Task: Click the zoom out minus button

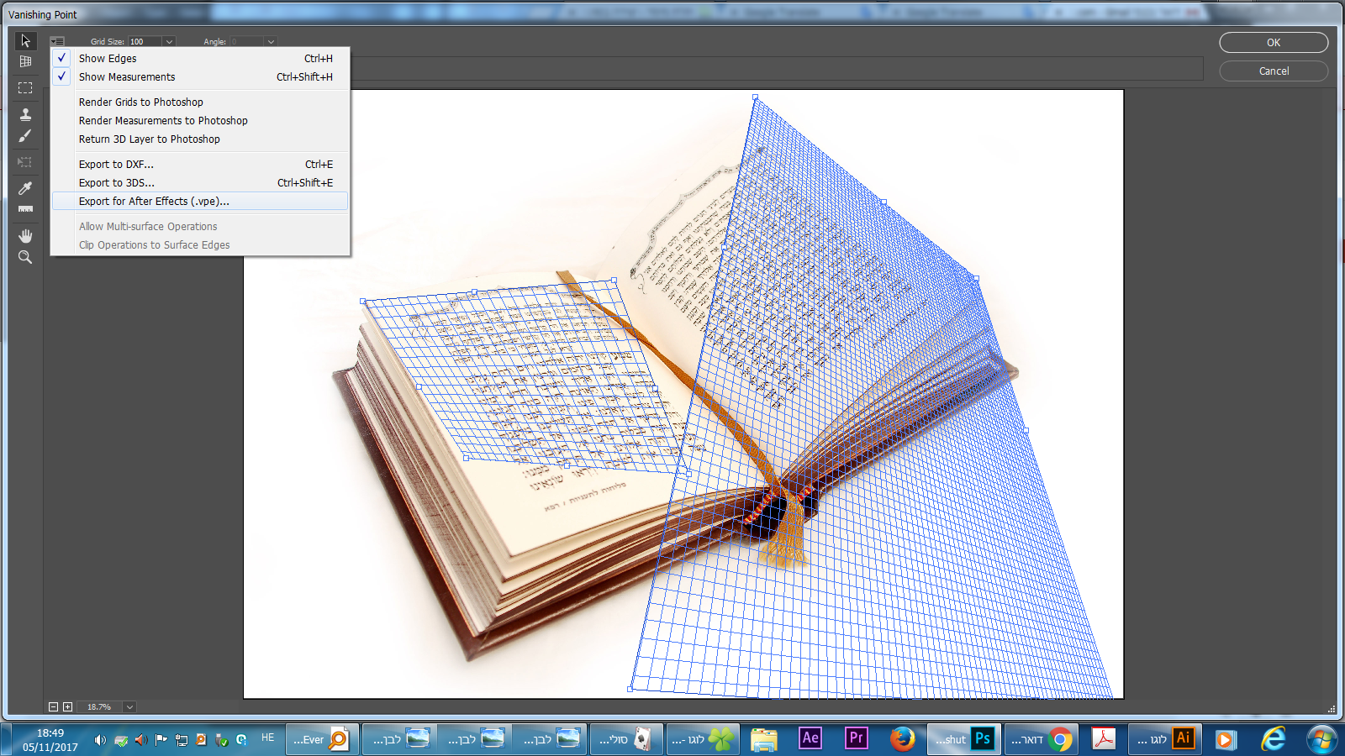Action: click(53, 707)
